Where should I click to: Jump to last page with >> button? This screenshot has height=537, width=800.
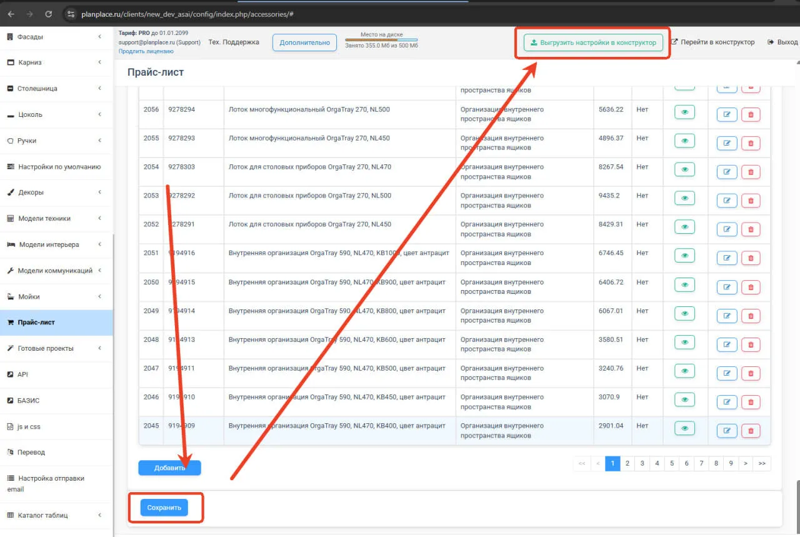(762, 463)
